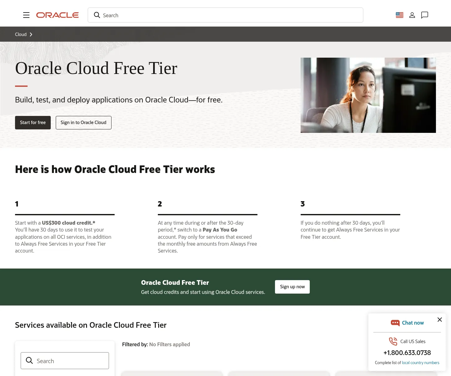Click the 'Oracle Cloud Free Tier' page heading
Screen dimensions: 451x376
(96, 68)
